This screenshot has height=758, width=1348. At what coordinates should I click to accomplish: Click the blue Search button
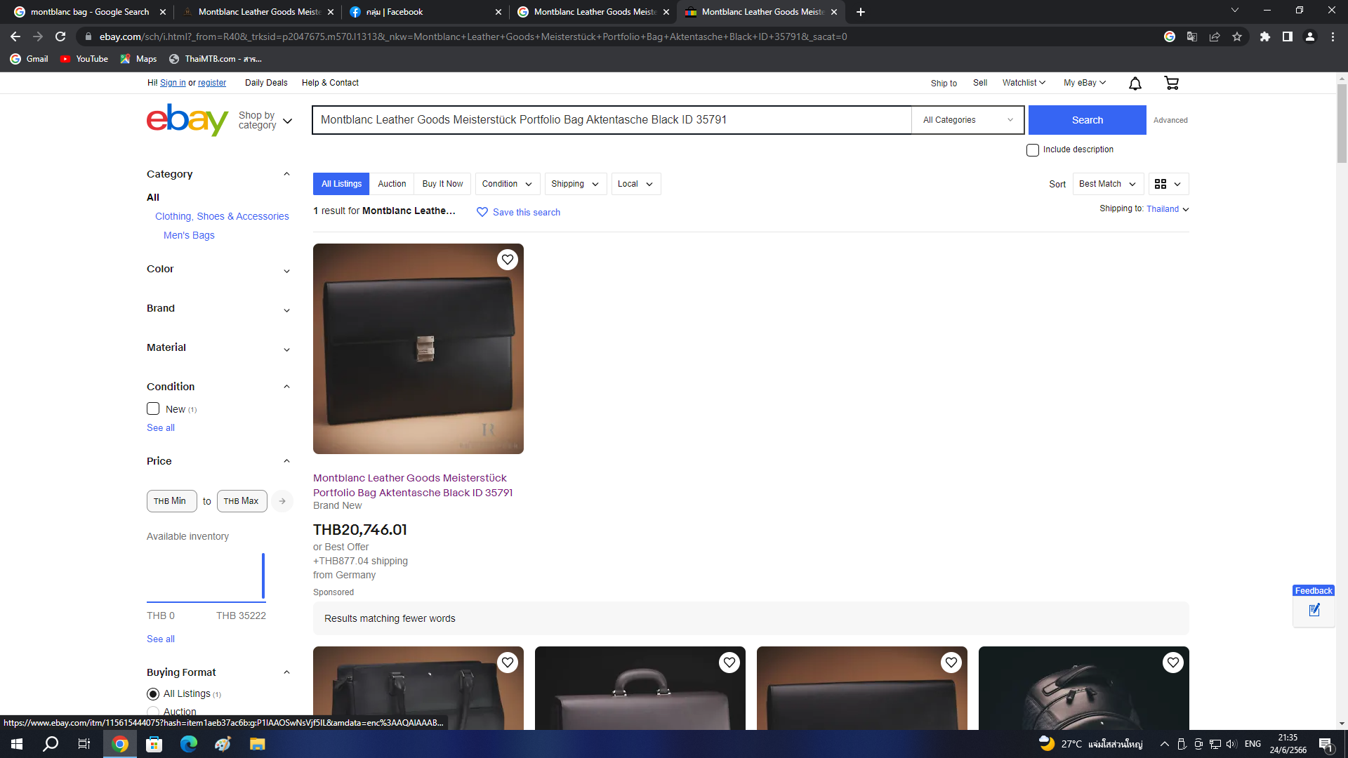click(1087, 120)
